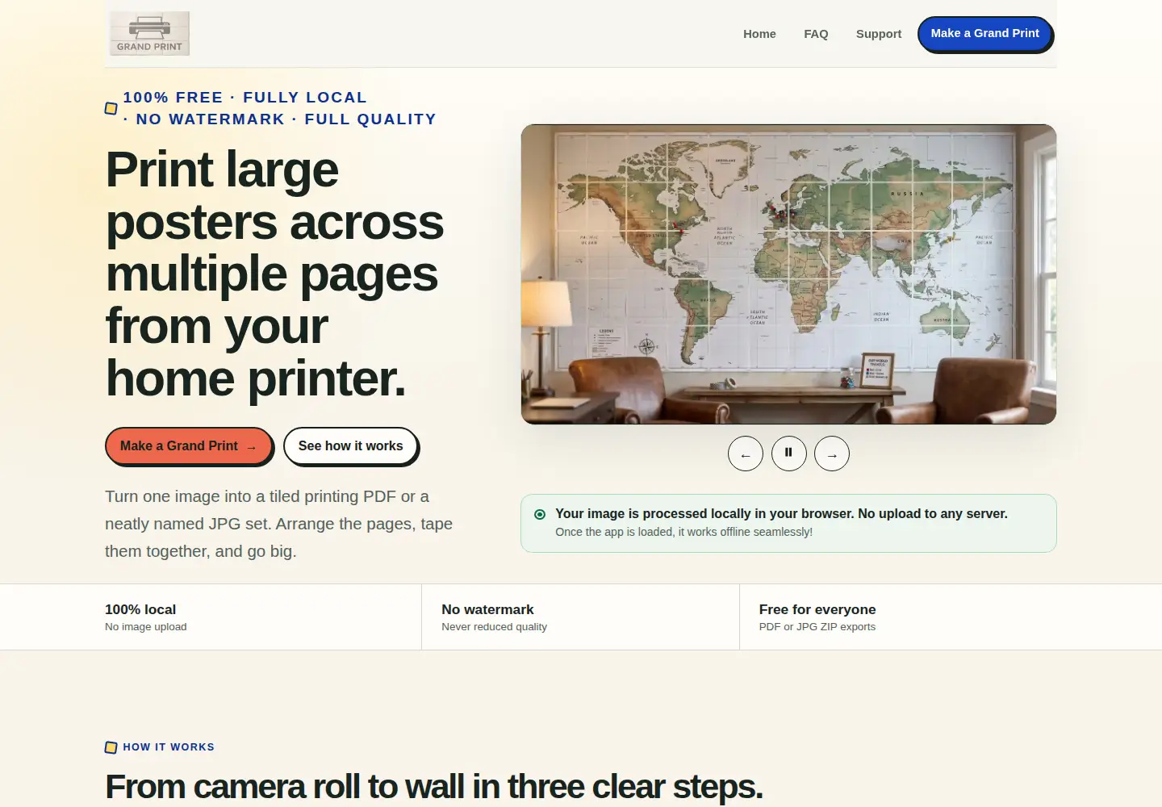Click yellow icon beside HOW IT WORKS
Screen dimensions: 1162x807
111,747
